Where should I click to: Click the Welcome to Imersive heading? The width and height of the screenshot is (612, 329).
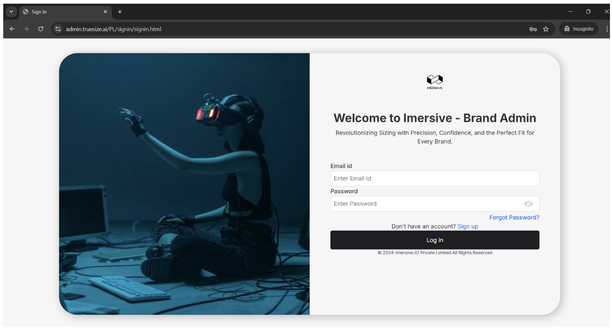(x=435, y=118)
